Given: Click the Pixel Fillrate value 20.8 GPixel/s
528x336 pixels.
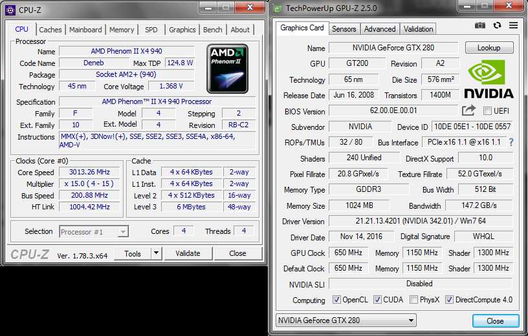Looking at the screenshot, I should click(x=358, y=174).
